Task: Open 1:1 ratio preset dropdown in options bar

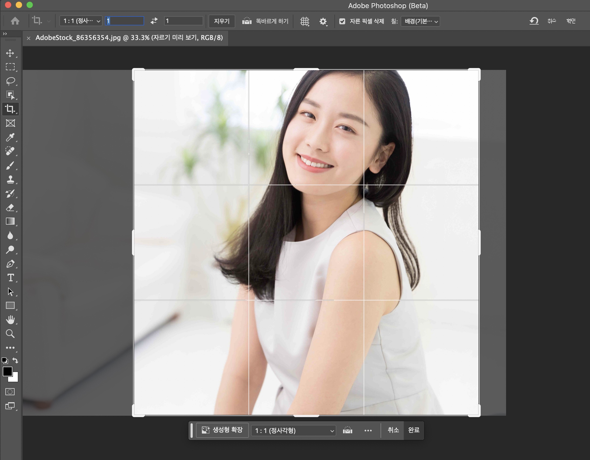Action: tap(81, 21)
